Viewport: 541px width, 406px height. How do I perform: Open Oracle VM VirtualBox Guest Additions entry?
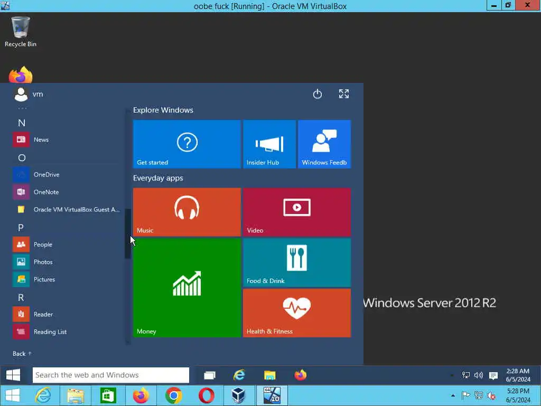coord(66,209)
